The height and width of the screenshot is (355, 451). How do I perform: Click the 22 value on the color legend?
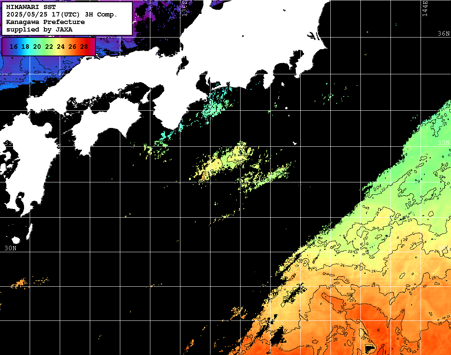(x=49, y=47)
